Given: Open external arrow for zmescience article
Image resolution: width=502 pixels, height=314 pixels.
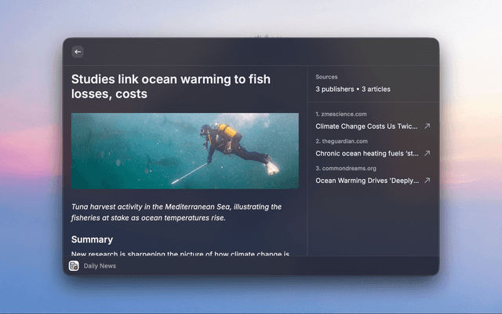Looking at the screenshot, I should point(427,126).
